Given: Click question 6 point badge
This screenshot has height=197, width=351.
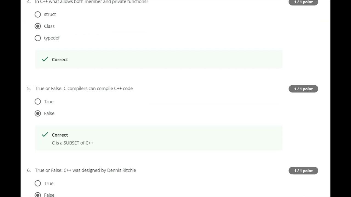Looking at the screenshot, I should pos(303,171).
